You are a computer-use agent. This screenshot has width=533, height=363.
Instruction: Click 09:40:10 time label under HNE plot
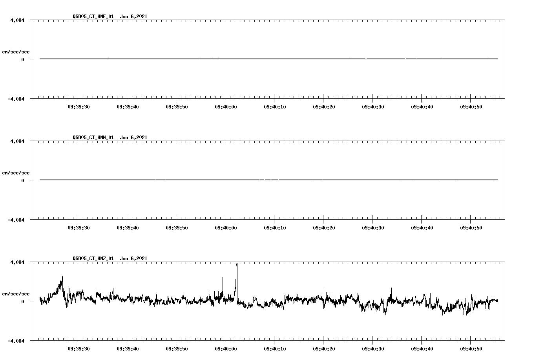pos(275,107)
